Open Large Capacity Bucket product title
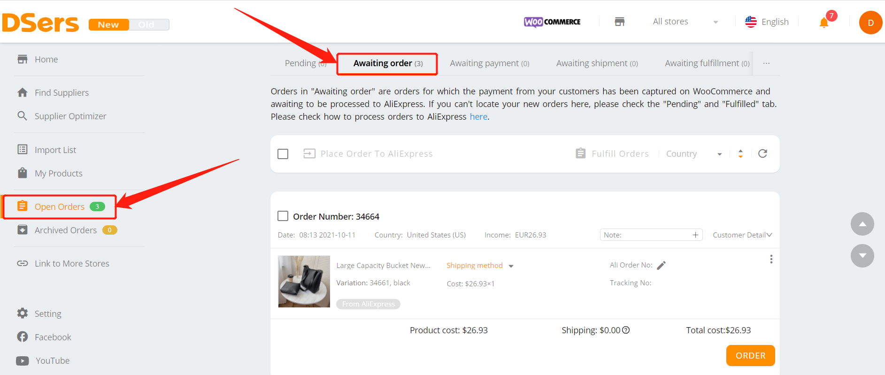 383,265
